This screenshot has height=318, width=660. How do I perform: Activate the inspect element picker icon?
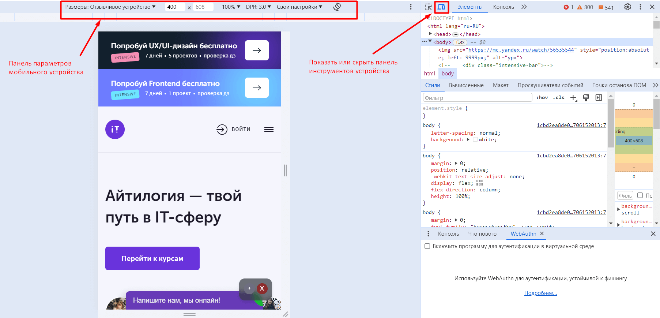428,7
